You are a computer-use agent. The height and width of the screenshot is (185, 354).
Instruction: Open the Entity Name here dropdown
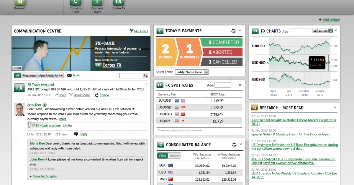tap(192, 72)
